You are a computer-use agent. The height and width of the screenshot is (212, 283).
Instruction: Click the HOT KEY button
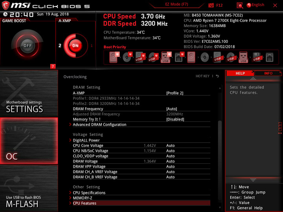click(x=202, y=76)
